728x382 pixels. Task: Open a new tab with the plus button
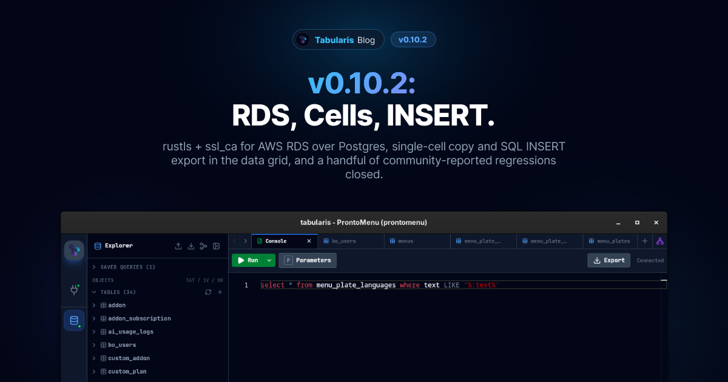(645, 241)
